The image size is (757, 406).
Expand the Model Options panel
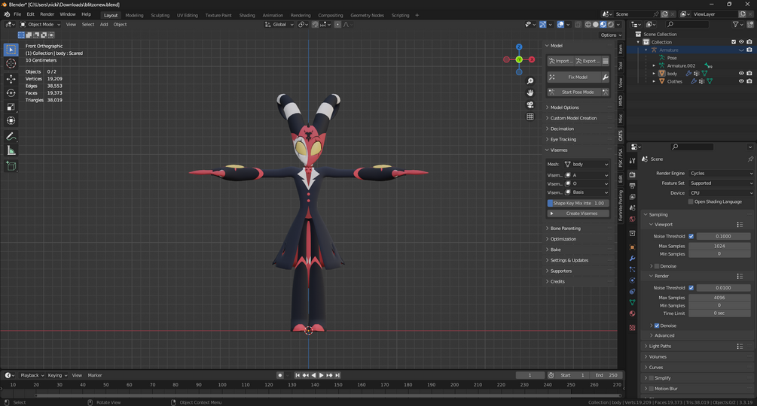tap(564, 108)
